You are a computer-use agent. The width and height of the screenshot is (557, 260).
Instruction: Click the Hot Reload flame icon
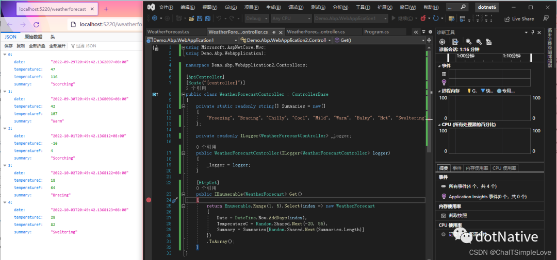[423, 19]
